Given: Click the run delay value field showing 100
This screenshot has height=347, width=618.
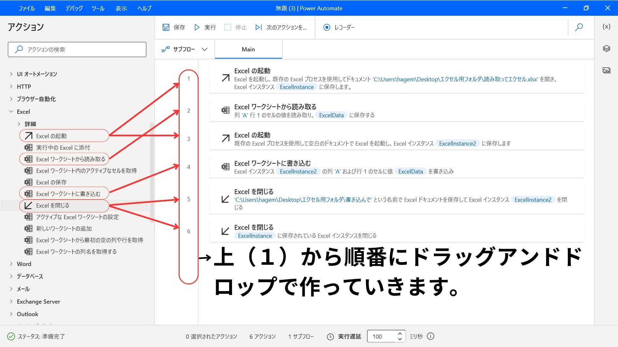Looking at the screenshot, I should click(381, 336).
